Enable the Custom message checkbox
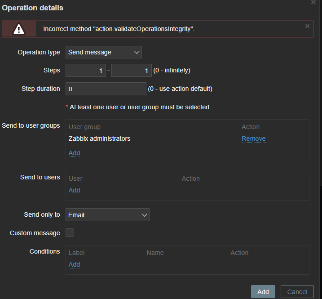 [x=70, y=233]
